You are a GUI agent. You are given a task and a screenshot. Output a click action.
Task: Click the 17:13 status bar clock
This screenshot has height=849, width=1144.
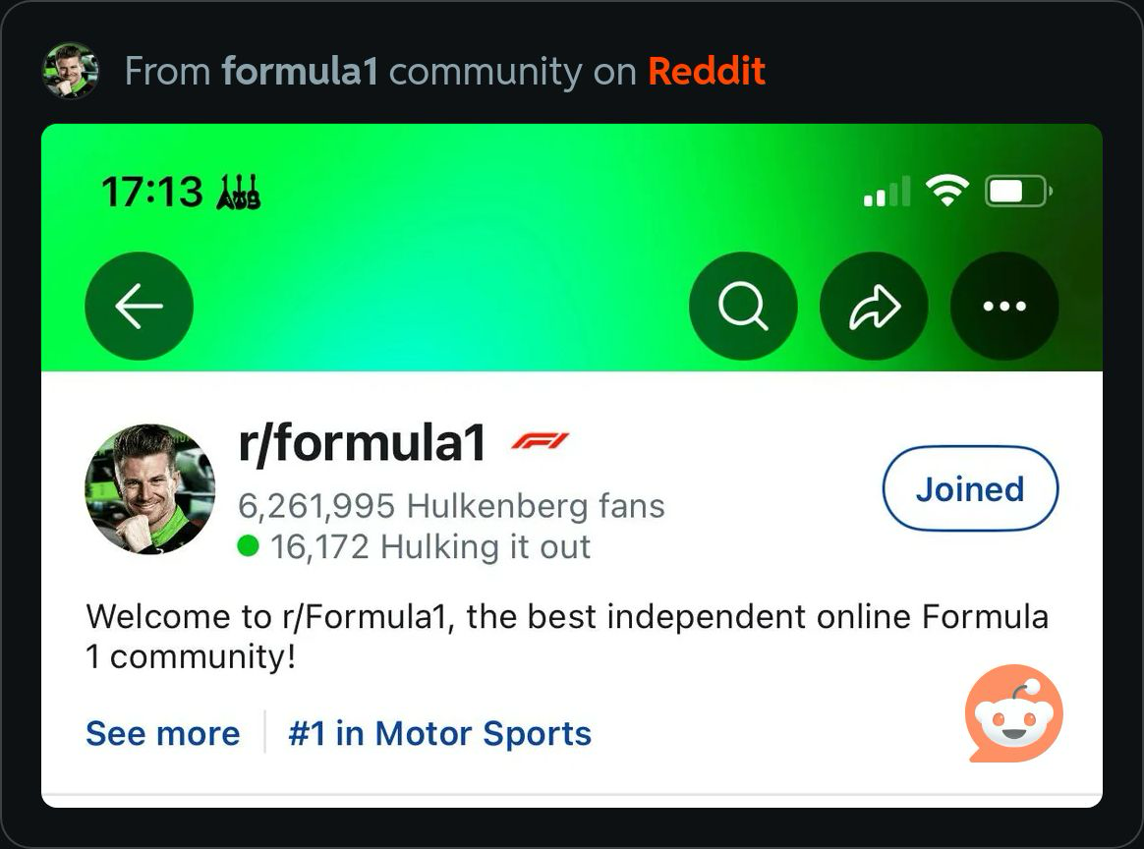pyautogui.click(x=151, y=191)
